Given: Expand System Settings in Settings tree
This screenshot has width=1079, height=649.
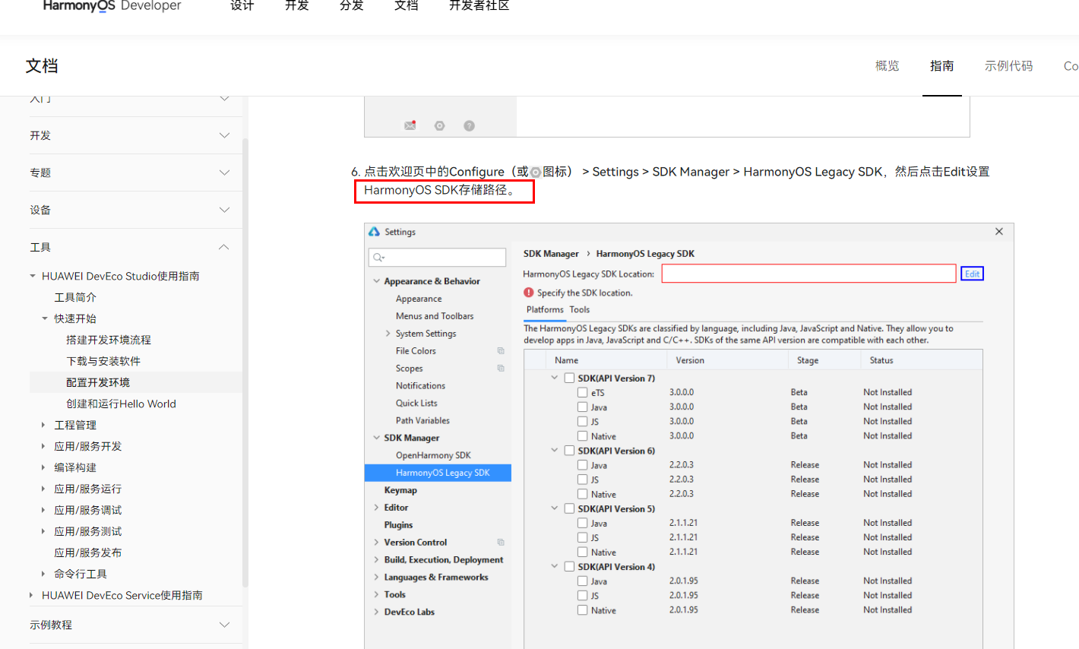Looking at the screenshot, I should pyautogui.click(x=388, y=334).
